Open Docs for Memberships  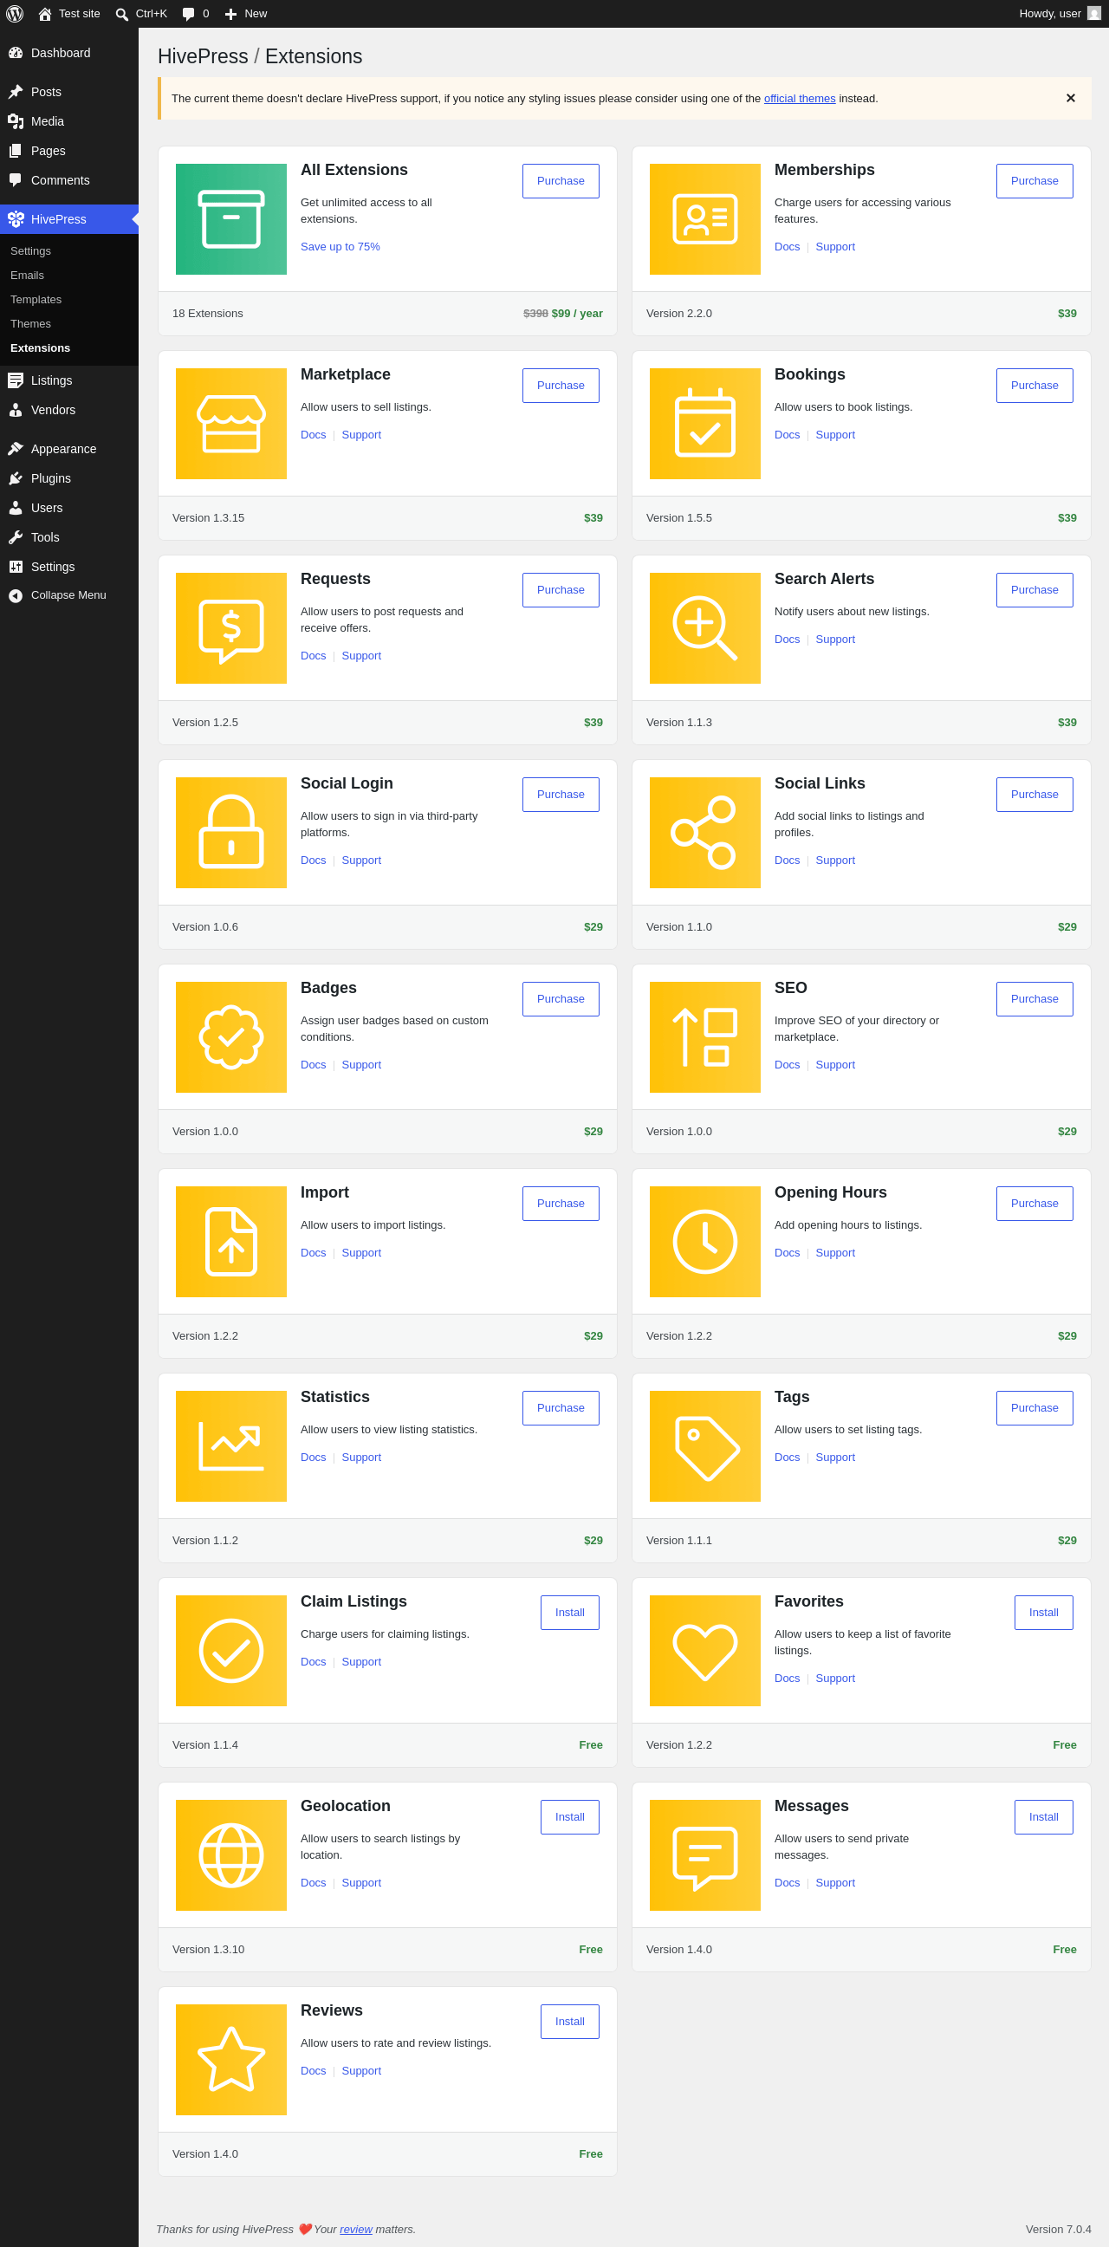pos(787,247)
